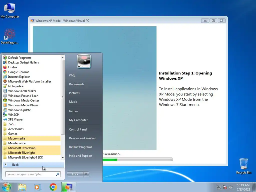Minimize the Windows XP Mode window
This screenshot has height=192, width=256.
pos(205,20)
